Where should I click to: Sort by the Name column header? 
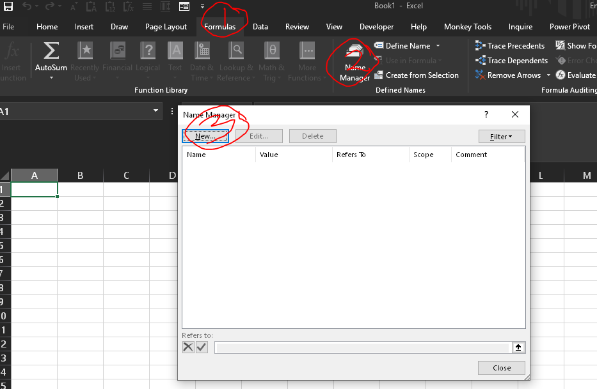point(219,155)
